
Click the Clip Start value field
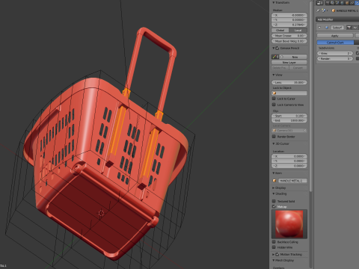pos(289,116)
